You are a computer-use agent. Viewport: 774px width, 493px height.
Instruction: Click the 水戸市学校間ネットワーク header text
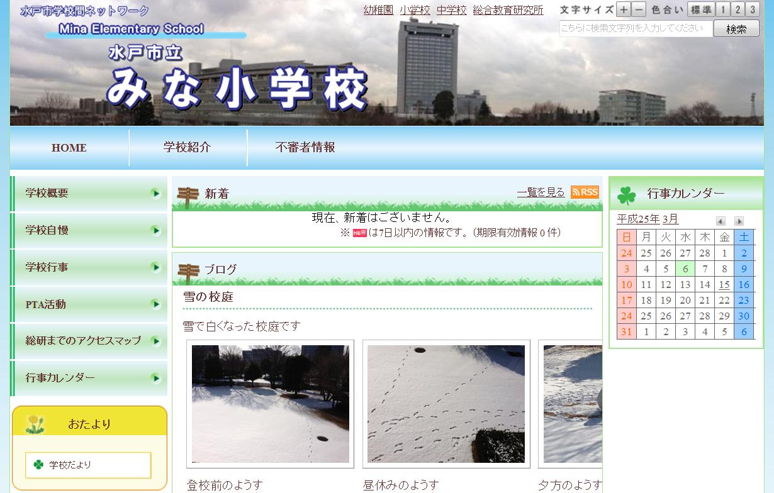click(x=85, y=11)
